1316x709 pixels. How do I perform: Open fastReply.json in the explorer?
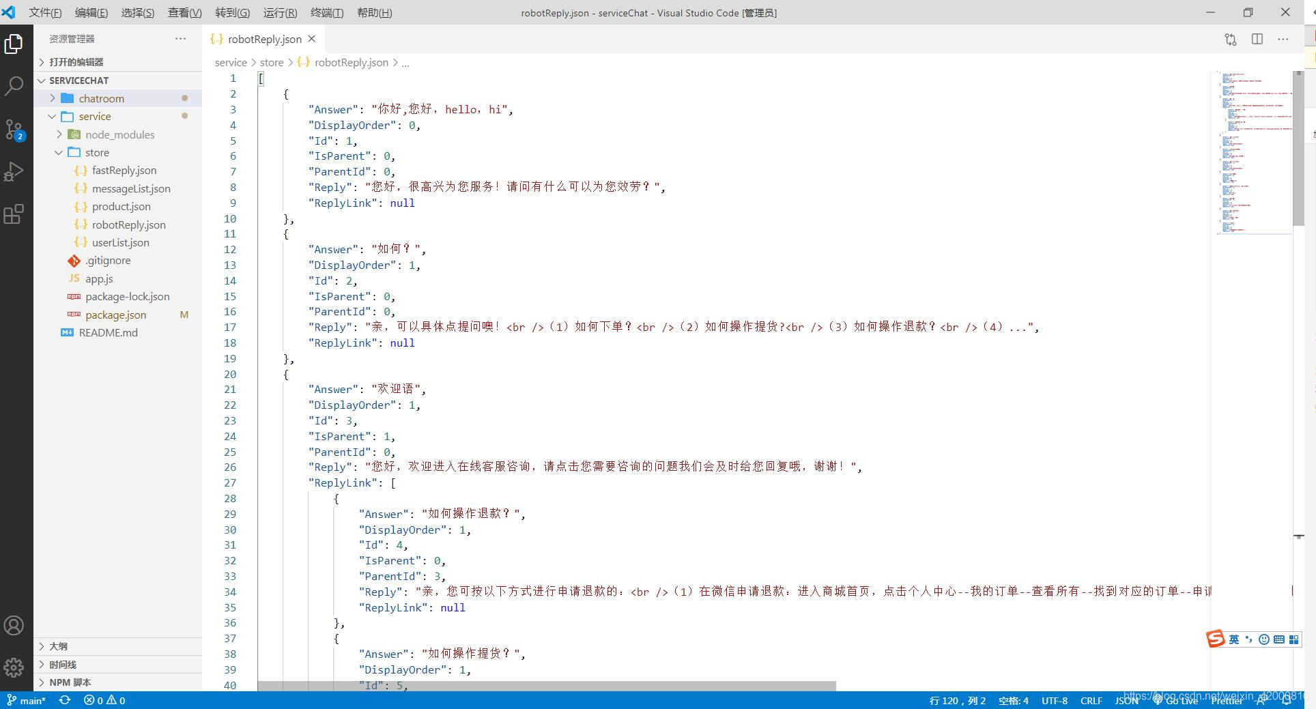pyautogui.click(x=118, y=171)
